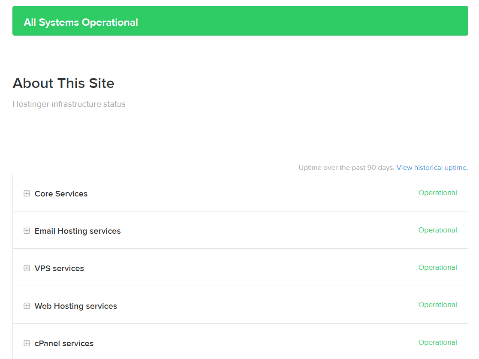Expand the Core Services plus icon
This screenshot has height=359, width=479.
[27, 193]
